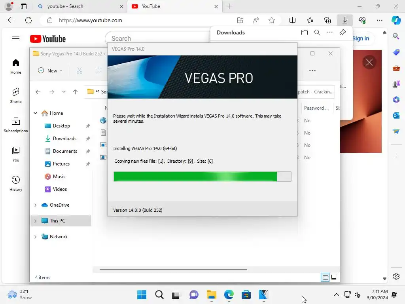405x304 pixels.
Task: Open recent locations dropdown in Explorer
Action: (64, 92)
